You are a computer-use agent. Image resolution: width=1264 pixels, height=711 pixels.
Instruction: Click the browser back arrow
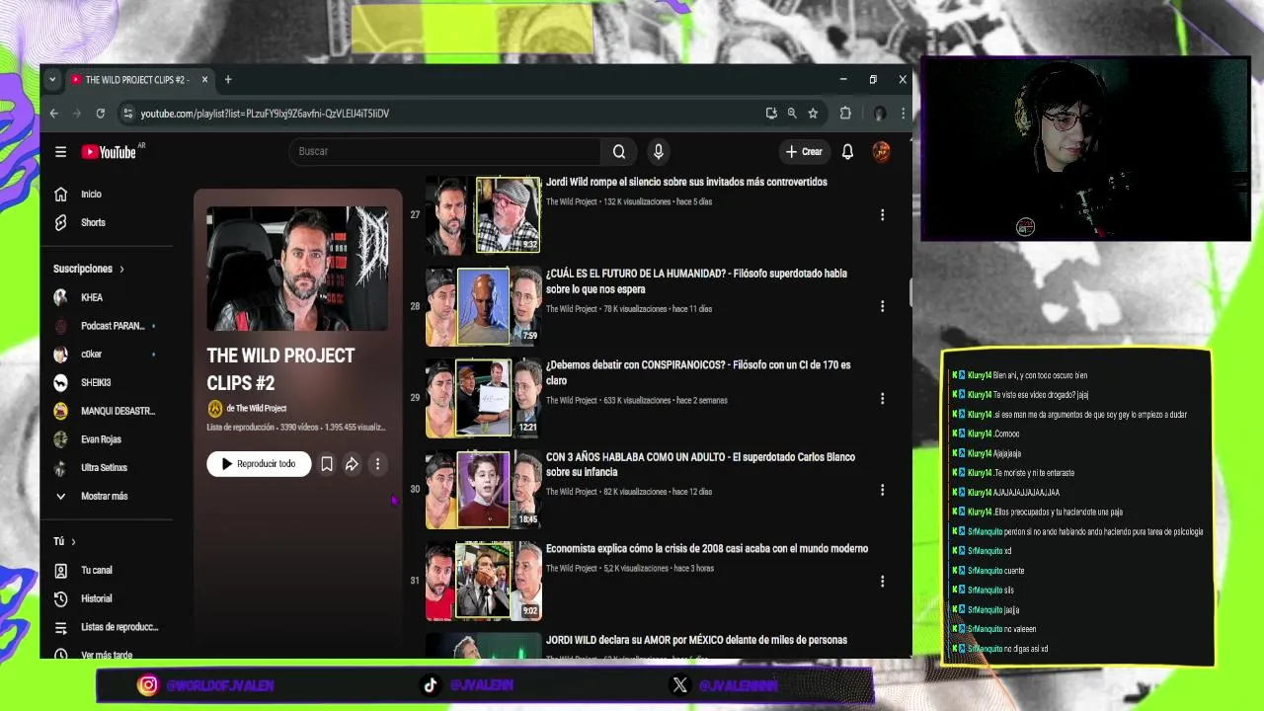pos(54,114)
